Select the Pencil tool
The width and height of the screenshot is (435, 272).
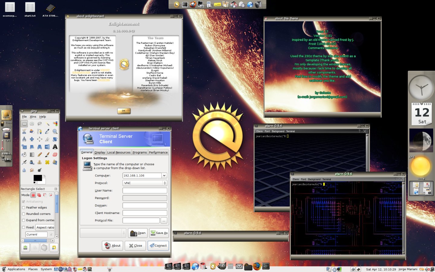click(40, 154)
